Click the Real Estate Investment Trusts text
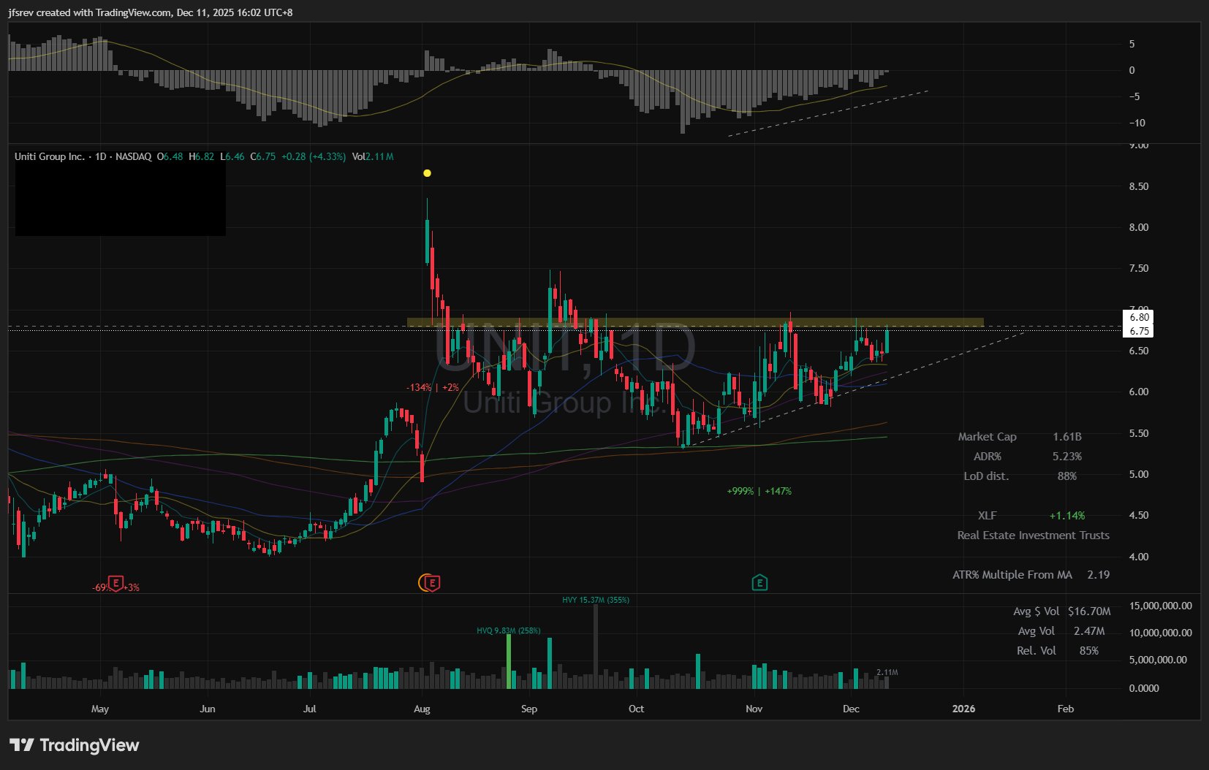Viewport: 1209px width, 770px height. coord(1033,535)
